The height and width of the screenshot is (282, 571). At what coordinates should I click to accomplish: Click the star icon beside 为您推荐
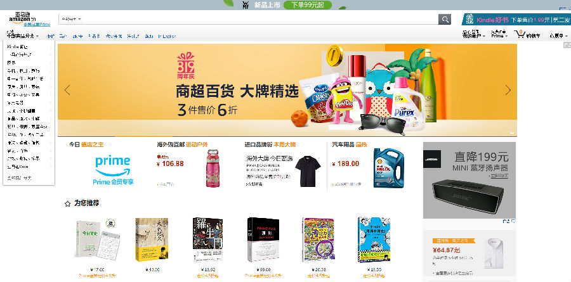pyautogui.click(x=67, y=204)
